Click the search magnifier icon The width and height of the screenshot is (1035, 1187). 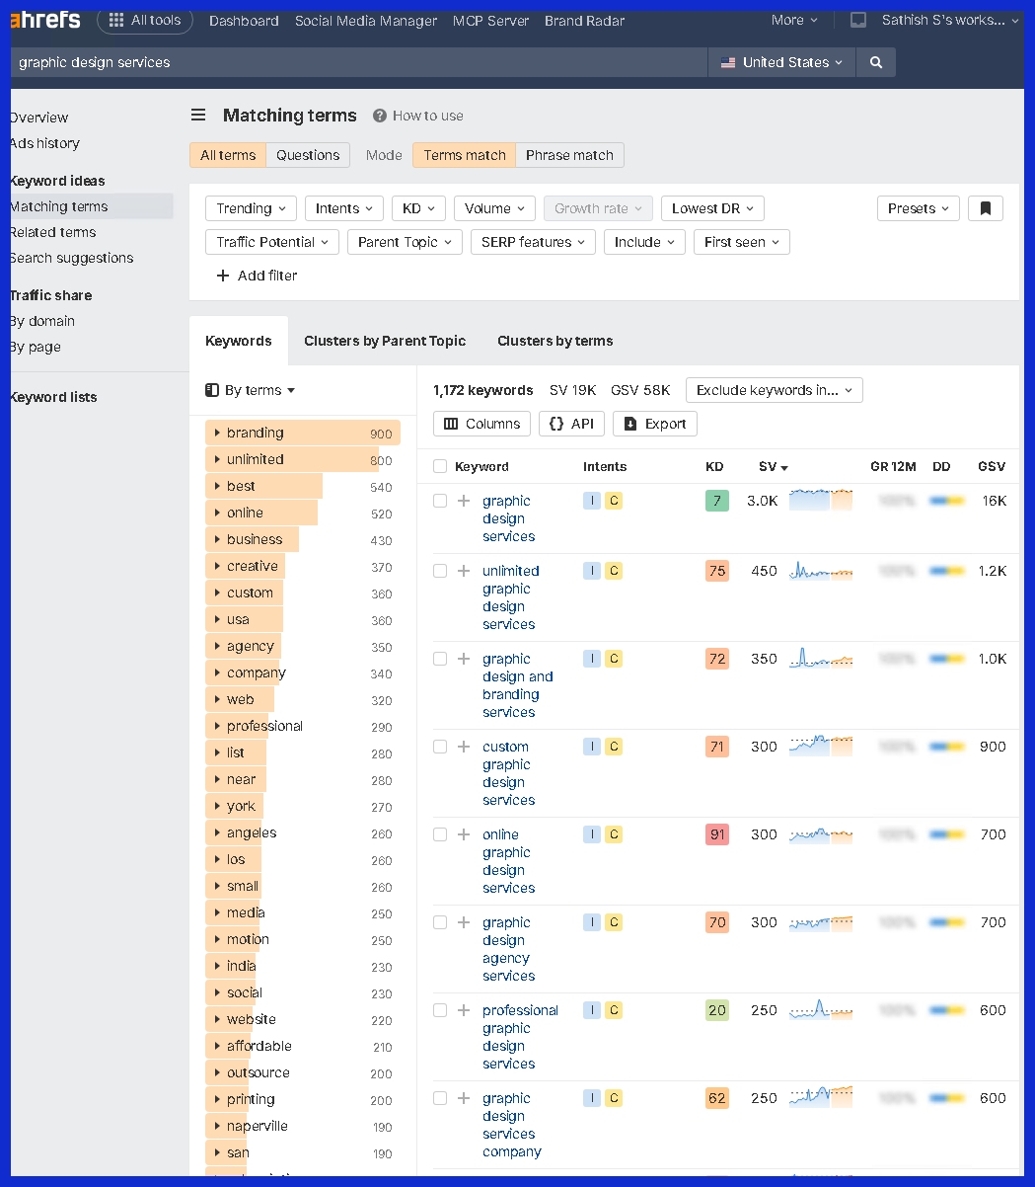pyautogui.click(x=875, y=61)
